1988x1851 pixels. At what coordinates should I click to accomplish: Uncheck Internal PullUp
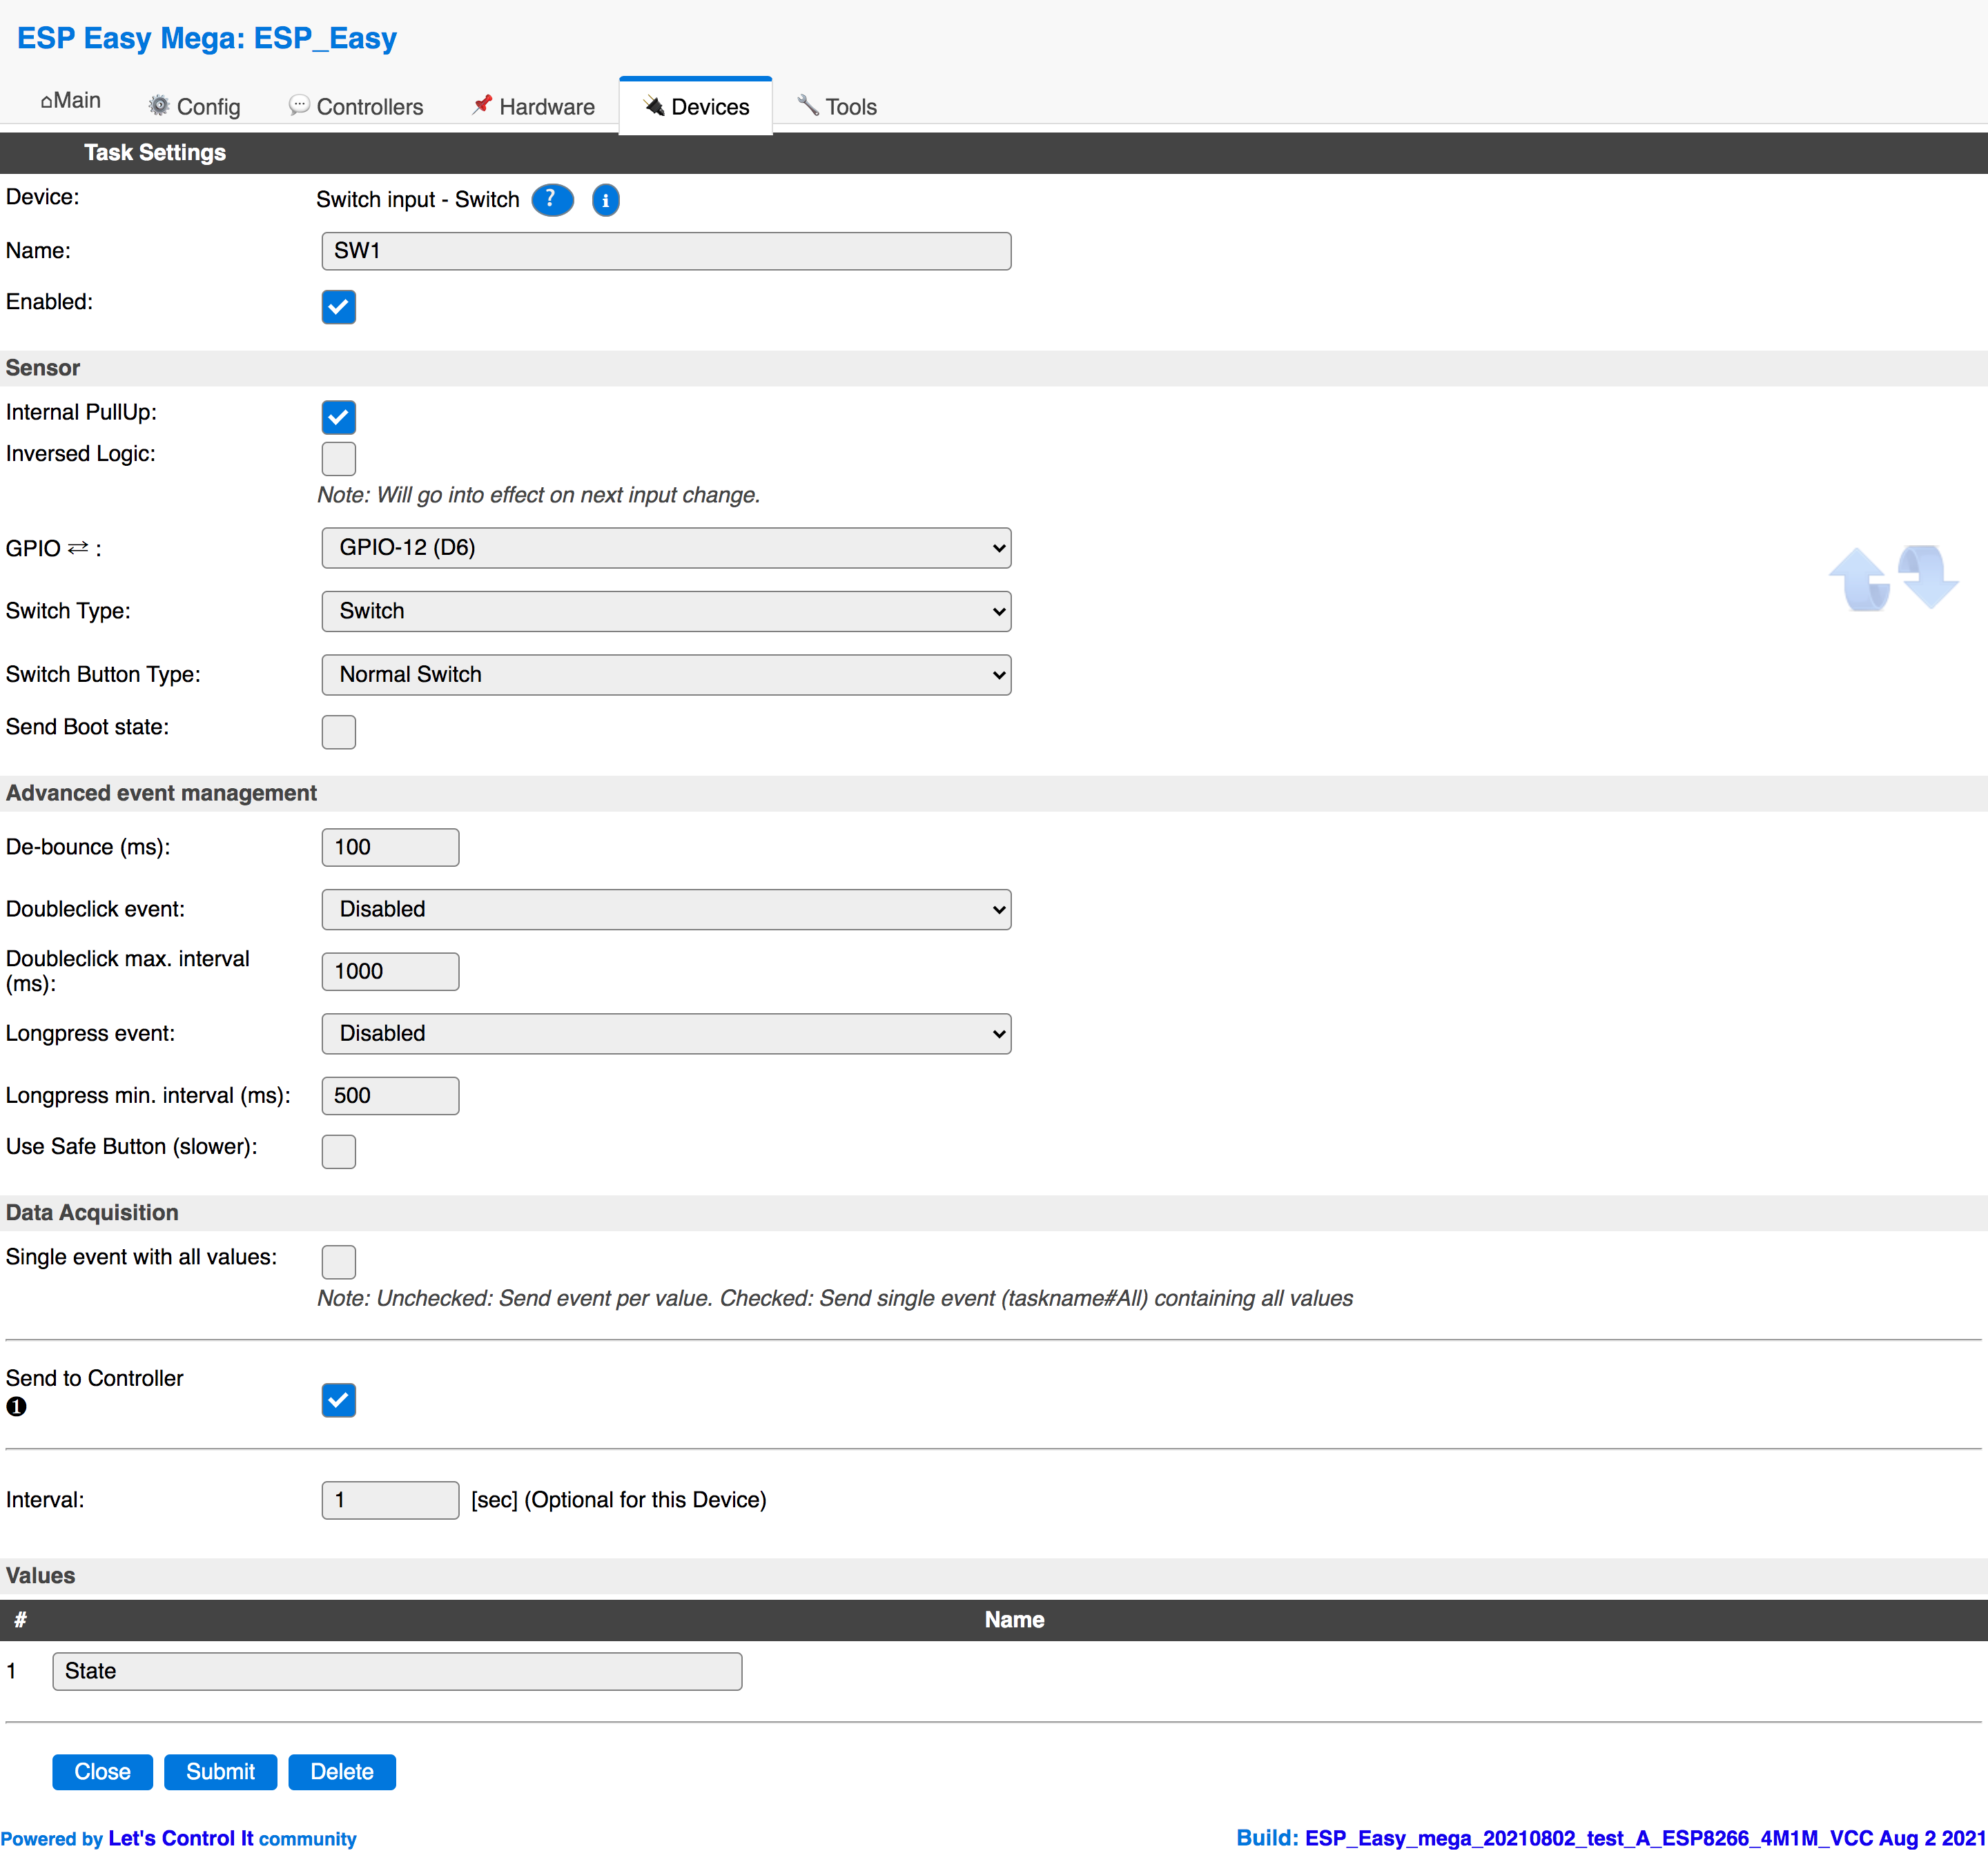[x=338, y=417]
